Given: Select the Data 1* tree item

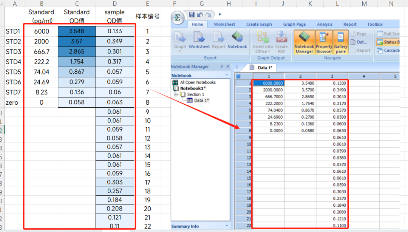Looking at the screenshot, I should click(x=198, y=101).
